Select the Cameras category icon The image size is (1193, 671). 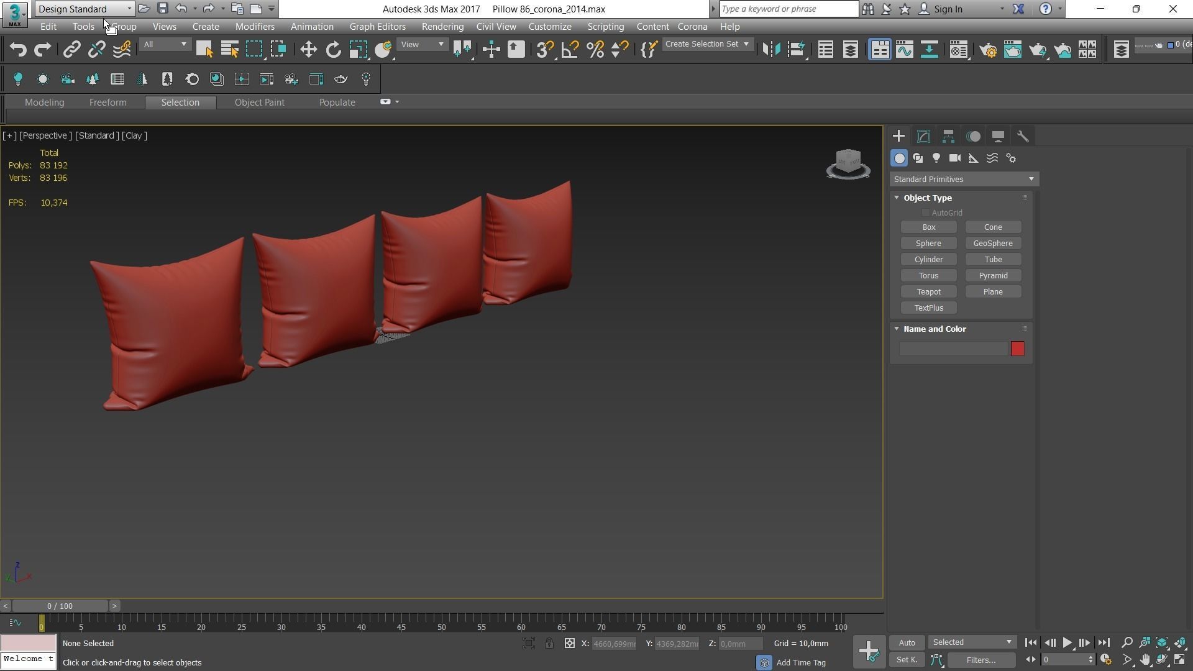coord(955,158)
